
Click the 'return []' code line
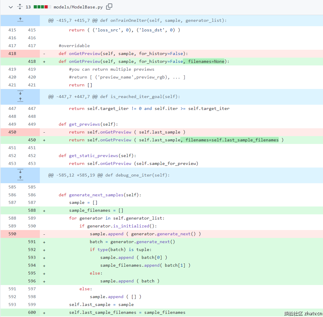[x=81, y=85]
